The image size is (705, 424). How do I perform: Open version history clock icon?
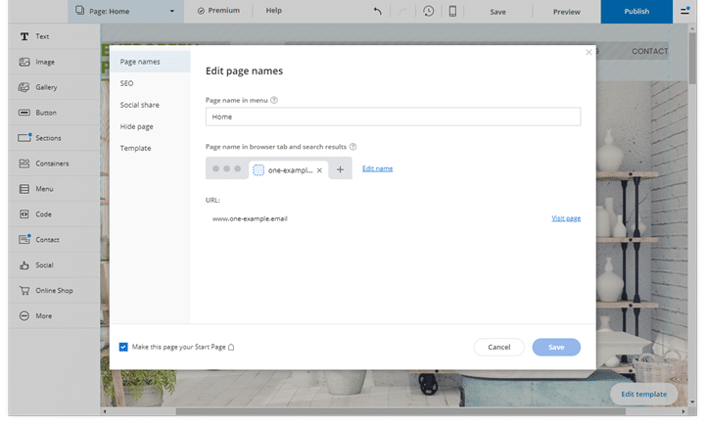pyautogui.click(x=428, y=11)
